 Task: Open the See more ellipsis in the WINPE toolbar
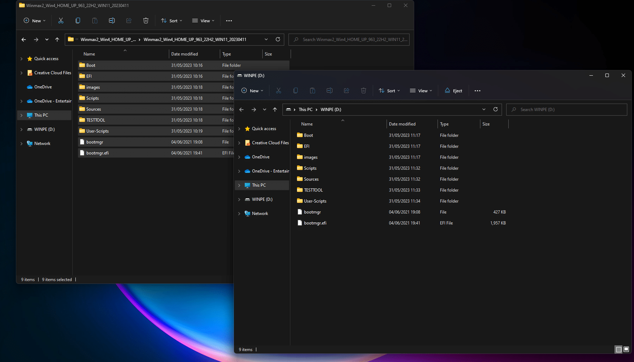(x=477, y=90)
